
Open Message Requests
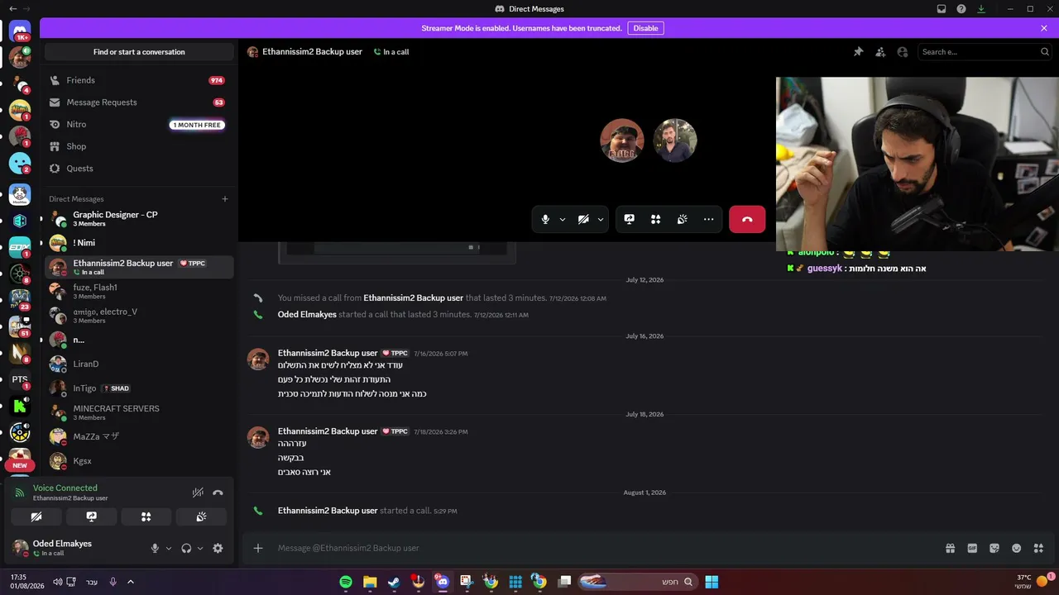pos(139,102)
